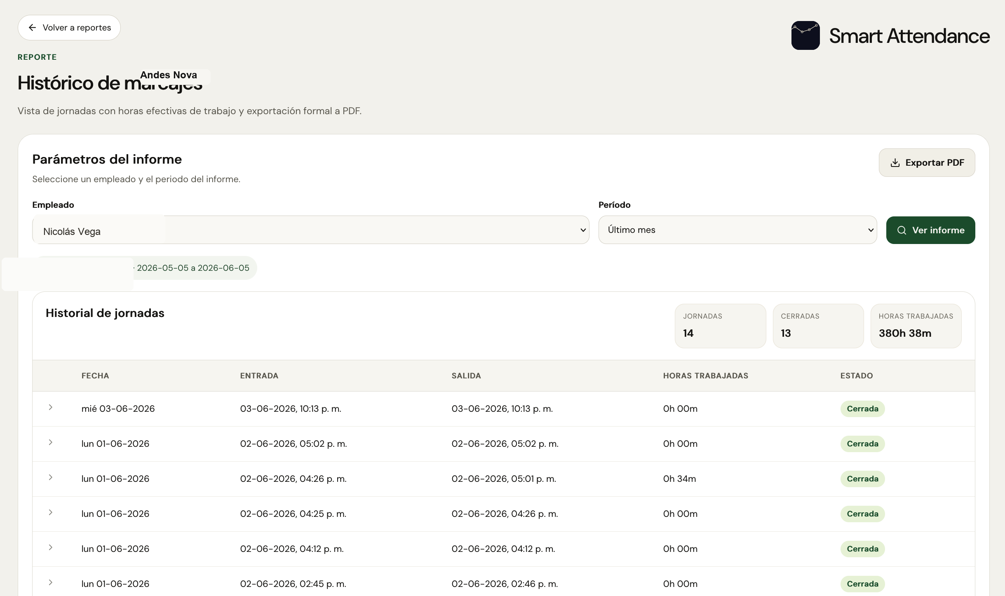Expand the row with entry 02:45 p. m.
The height and width of the screenshot is (596, 1005).
point(50,583)
